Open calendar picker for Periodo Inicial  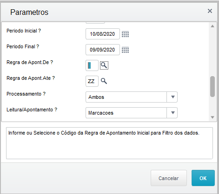pos(125,34)
